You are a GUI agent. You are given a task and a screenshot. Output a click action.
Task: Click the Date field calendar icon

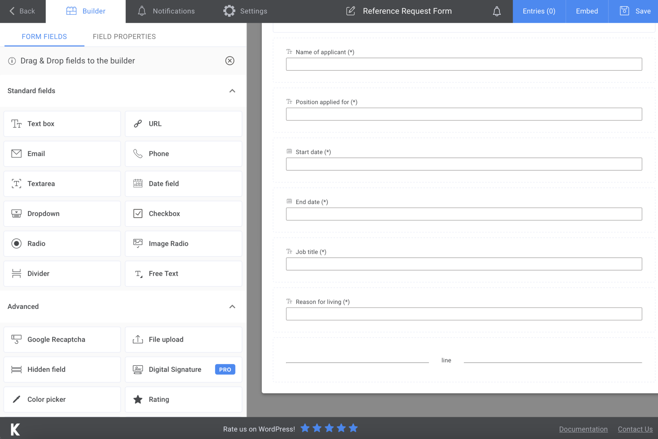pos(138,183)
